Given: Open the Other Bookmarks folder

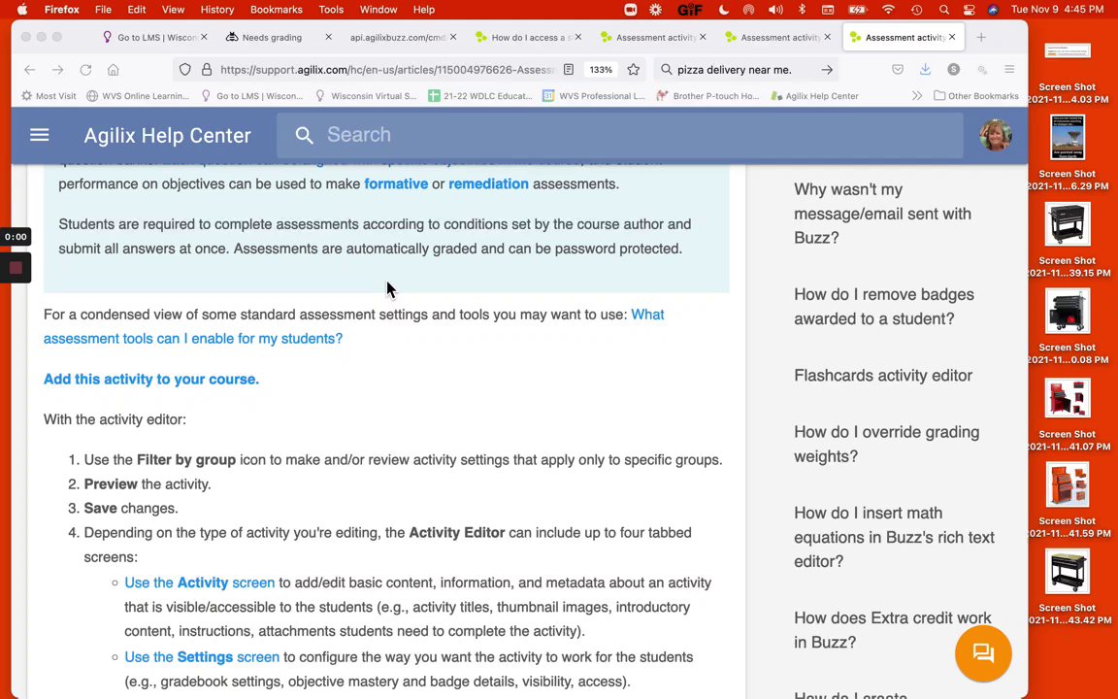Looking at the screenshot, I should 976,95.
